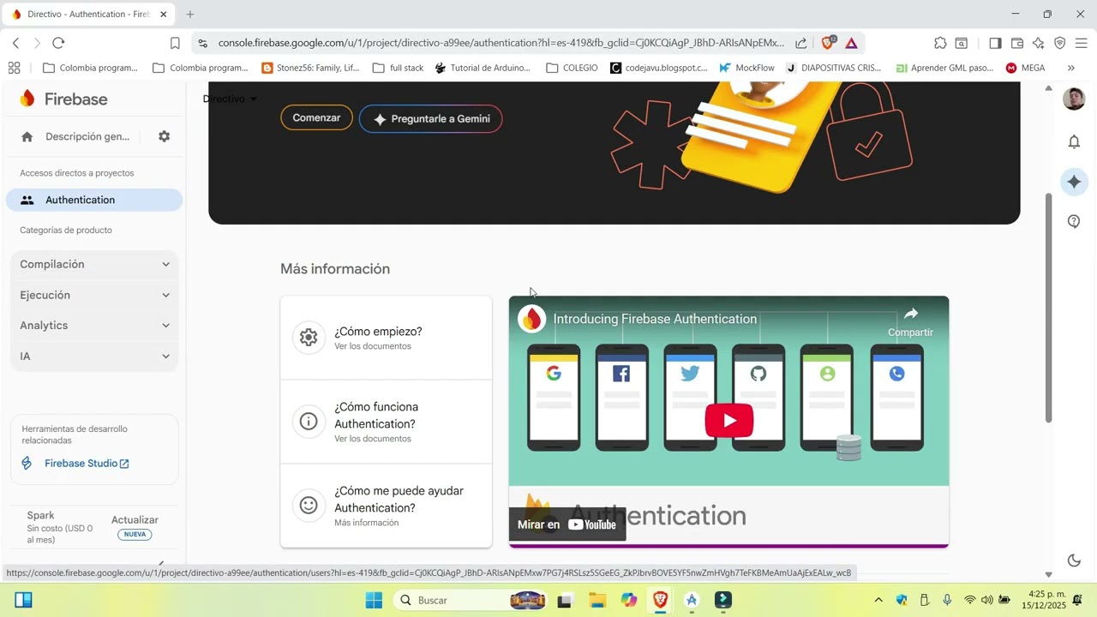Share this page using address bar icon
The image size is (1097, 617).
coord(800,43)
